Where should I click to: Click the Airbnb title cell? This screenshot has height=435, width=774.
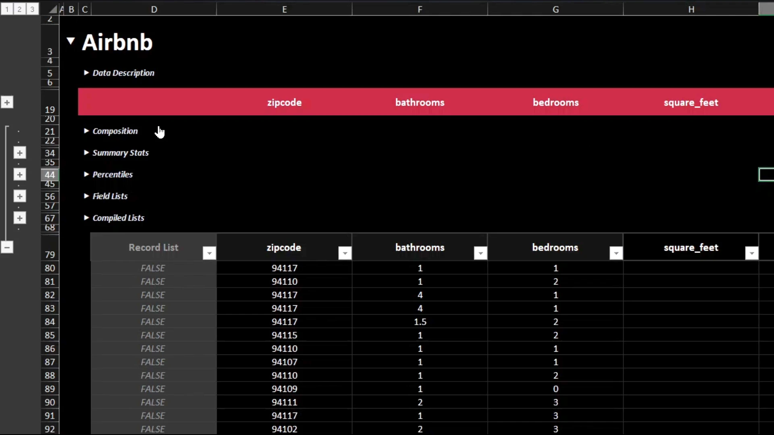(x=117, y=42)
